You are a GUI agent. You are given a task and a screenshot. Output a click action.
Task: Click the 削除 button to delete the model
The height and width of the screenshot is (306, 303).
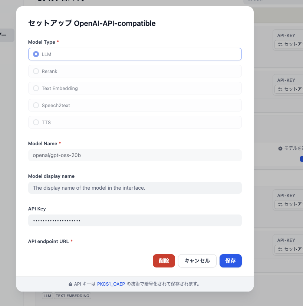click(164, 261)
